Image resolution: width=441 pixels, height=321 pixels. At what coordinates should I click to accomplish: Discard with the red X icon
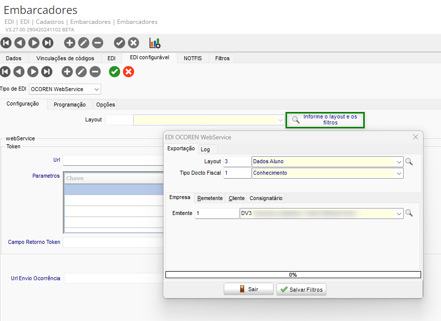129,72
